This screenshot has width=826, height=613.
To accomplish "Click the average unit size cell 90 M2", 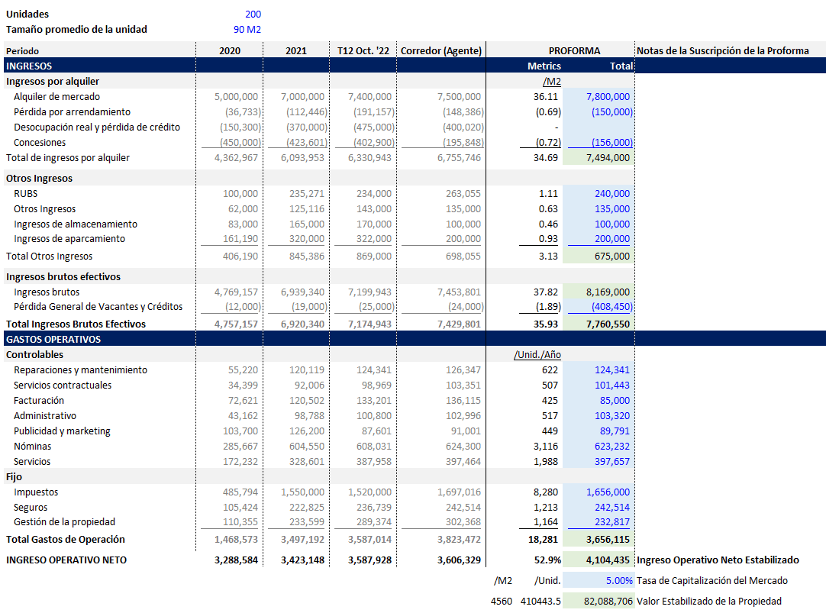I will [x=247, y=30].
